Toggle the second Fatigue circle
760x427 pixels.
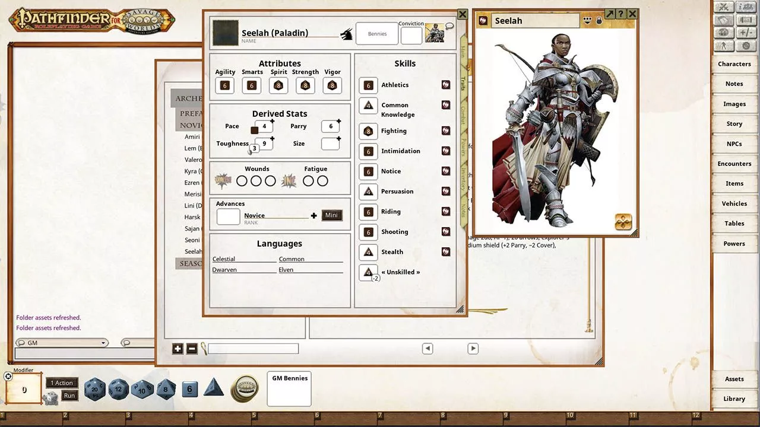pyautogui.click(x=322, y=181)
